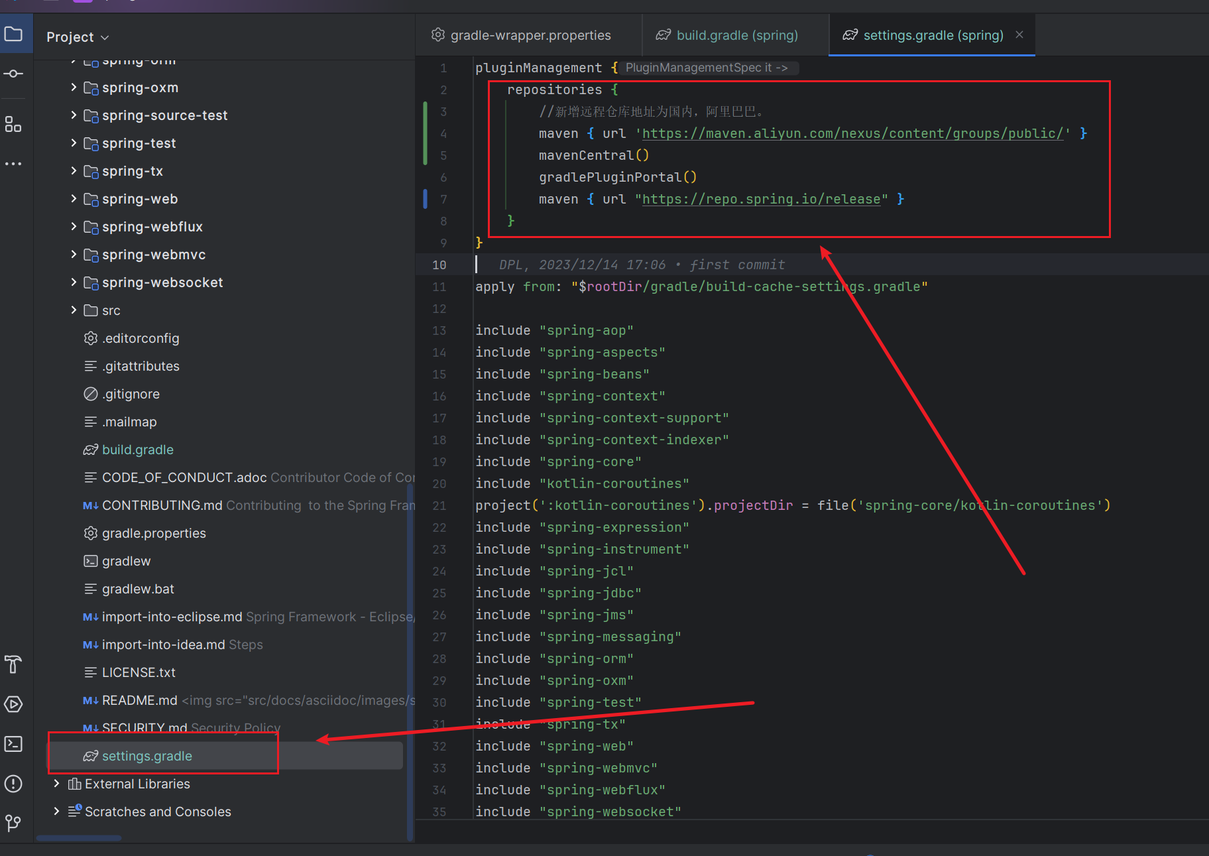Click the mavenCentral() line
This screenshot has width=1209, height=856.
click(x=594, y=155)
